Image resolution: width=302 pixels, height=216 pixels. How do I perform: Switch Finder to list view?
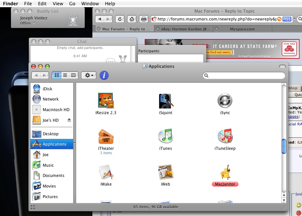[65, 75]
